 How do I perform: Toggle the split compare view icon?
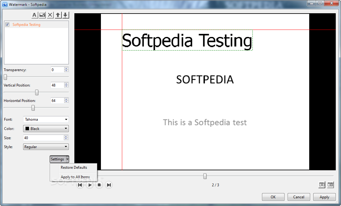click(x=331, y=185)
